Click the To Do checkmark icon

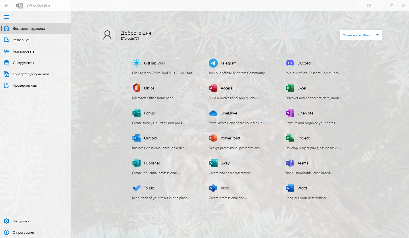pyautogui.click(x=137, y=188)
